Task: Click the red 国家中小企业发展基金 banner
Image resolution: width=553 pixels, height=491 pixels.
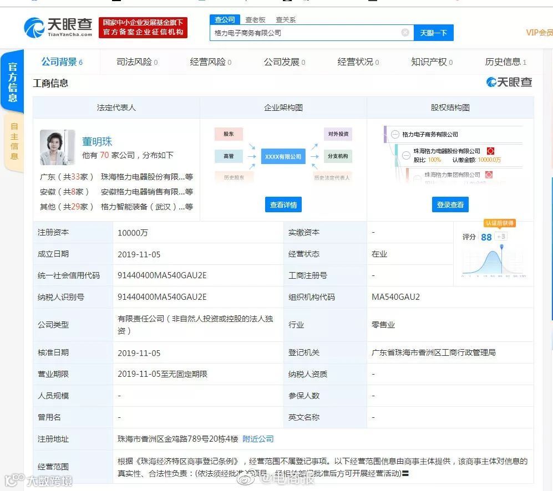Action: click(x=143, y=28)
